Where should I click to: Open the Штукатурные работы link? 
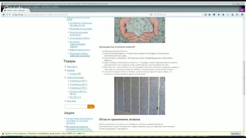[x=80, y=38]
